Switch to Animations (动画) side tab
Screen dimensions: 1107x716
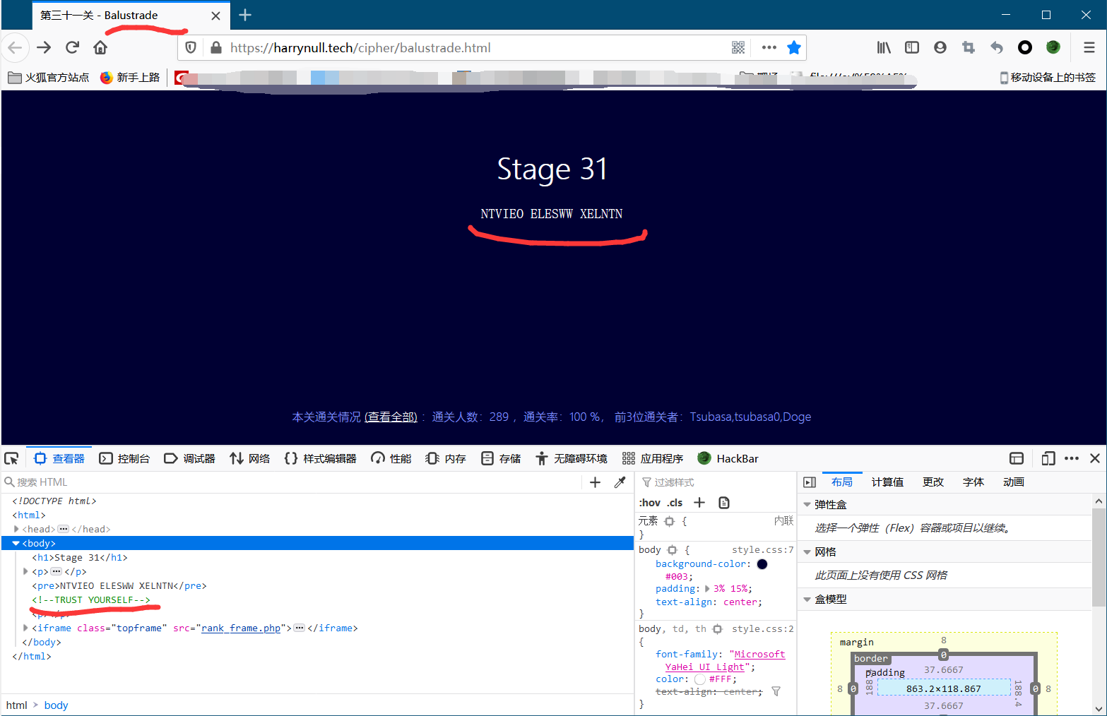[x=1014, y=482]
